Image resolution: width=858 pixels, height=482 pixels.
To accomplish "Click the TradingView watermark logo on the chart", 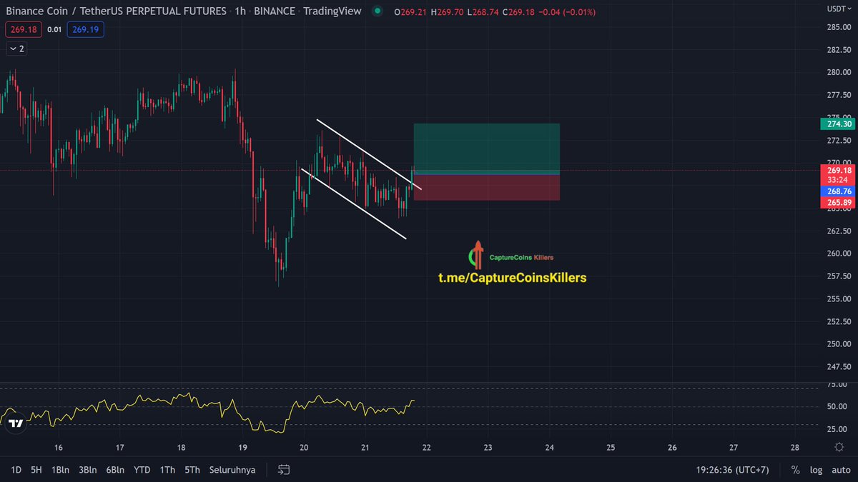I will (16, 423).
